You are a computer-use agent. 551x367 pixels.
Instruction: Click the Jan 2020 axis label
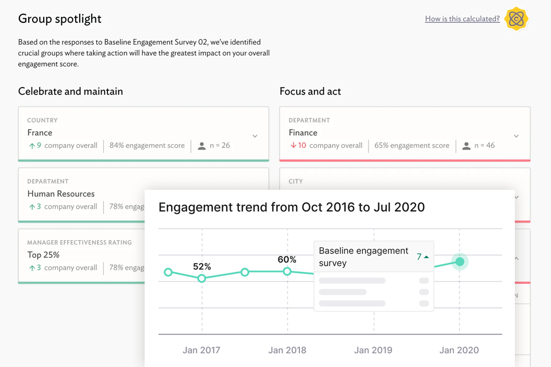click(x=459, y=350)
